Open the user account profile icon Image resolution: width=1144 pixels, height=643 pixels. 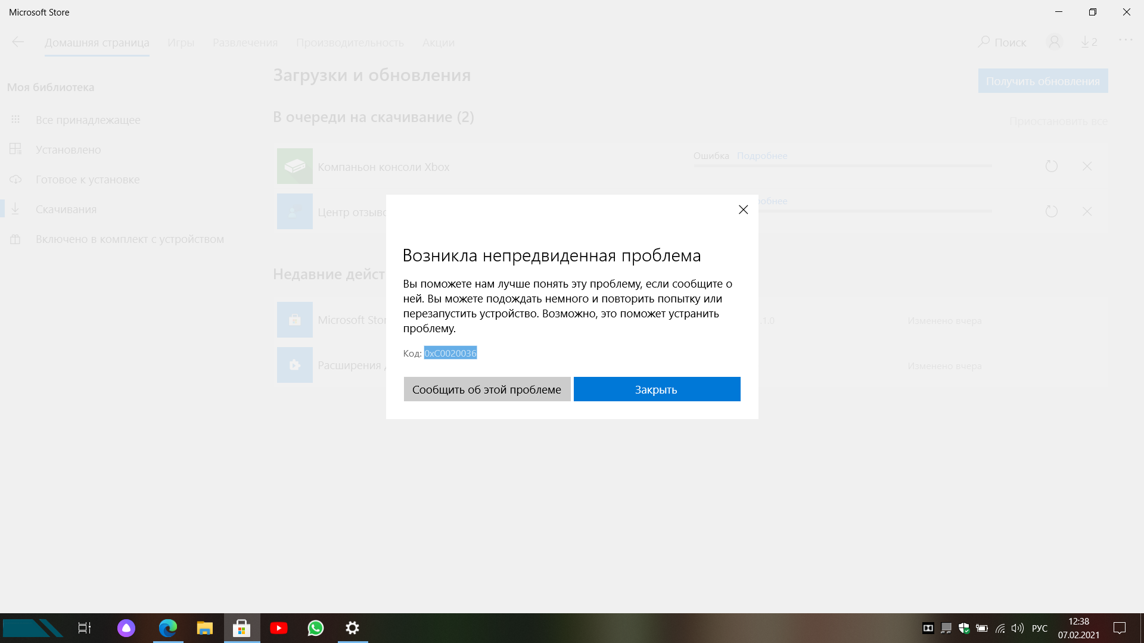click(x=1054, y=42)
